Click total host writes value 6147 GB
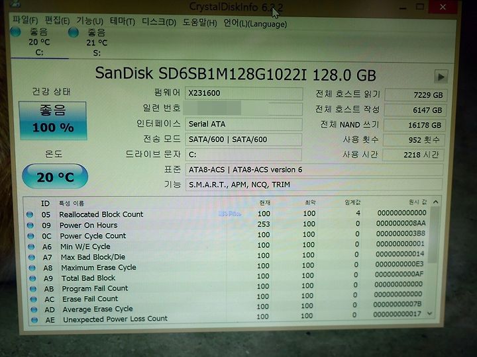 click(x=415, y=110)
